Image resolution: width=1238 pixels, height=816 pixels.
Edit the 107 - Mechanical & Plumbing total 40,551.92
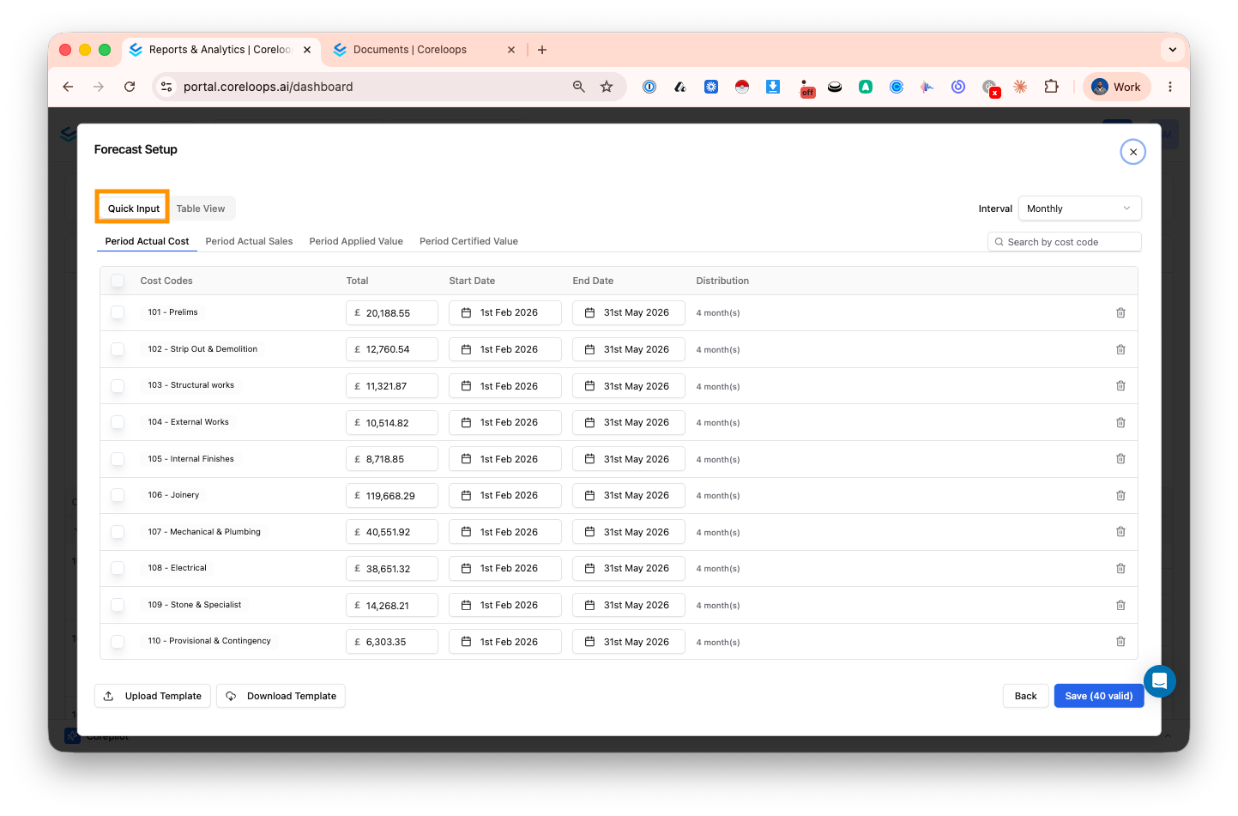tap(391, 532)
